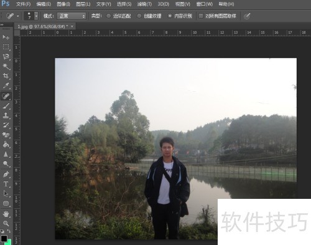Click the green background color swatch
This screenshot has height=245, width=311.
tap(9, 243)
